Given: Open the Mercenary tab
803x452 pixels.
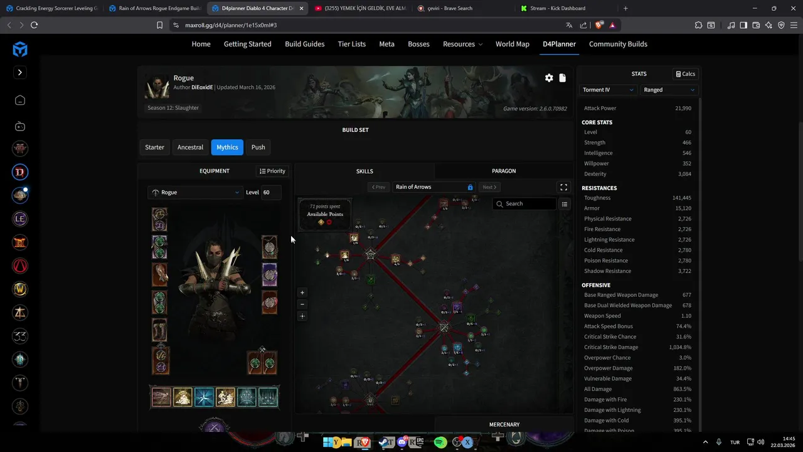Looking at the screenshot, I should (x=504, y=424).
